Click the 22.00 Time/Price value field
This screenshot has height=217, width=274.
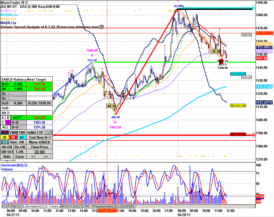pyautogui.click(x=40, y=152)
